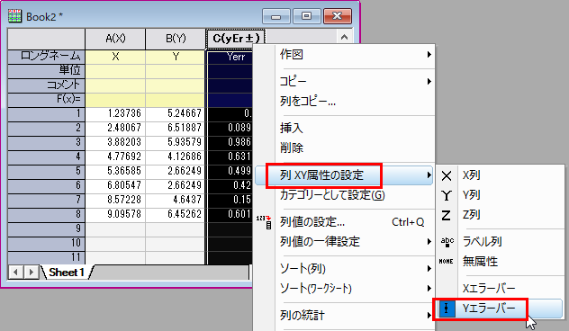Click the 無属性 NONE icon
The image size is (569, 331).
tap(446, 262)
